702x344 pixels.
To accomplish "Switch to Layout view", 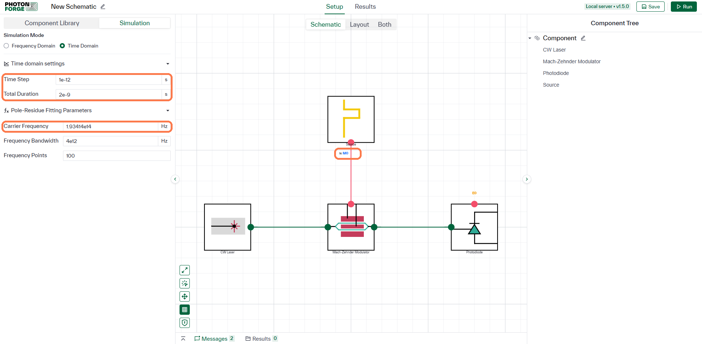I will coord(359,24).
